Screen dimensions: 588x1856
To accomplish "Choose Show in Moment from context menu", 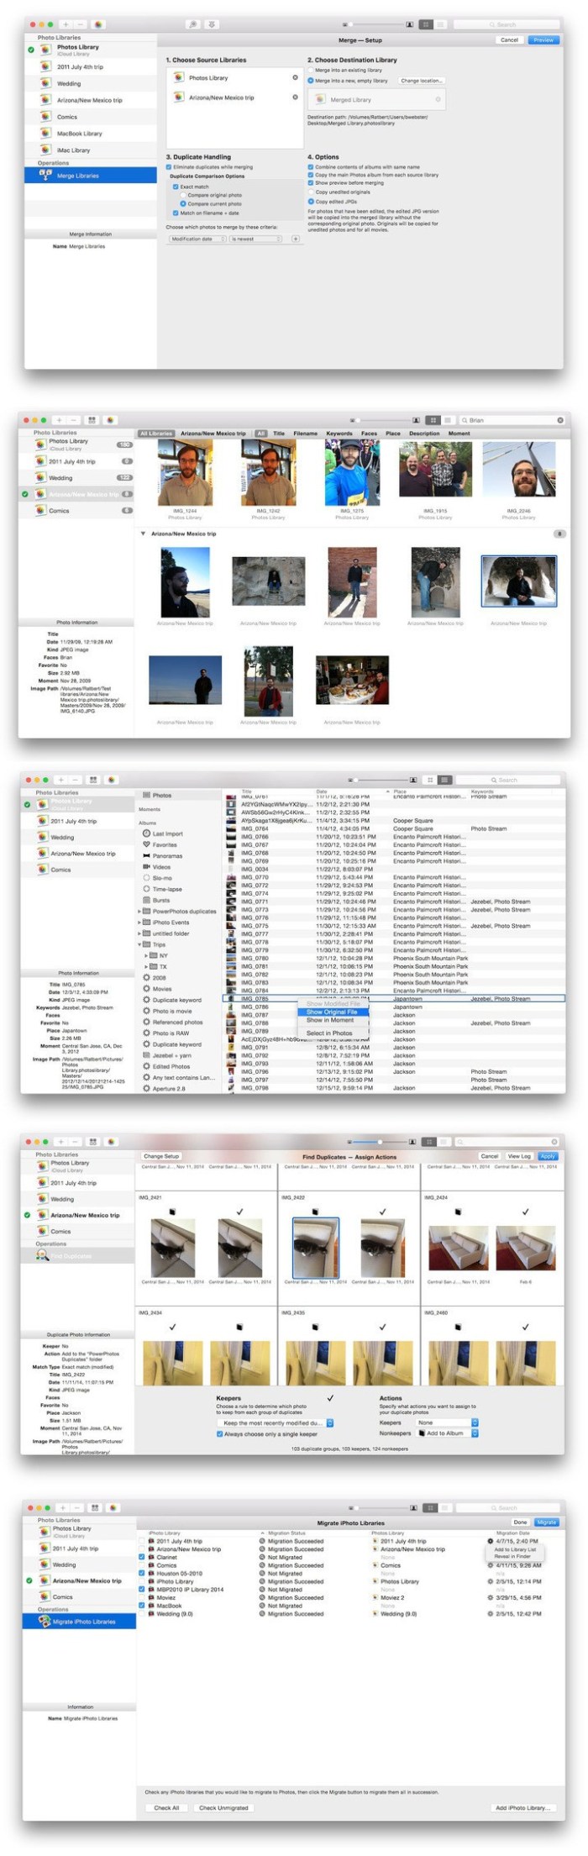I will 329,1020.
